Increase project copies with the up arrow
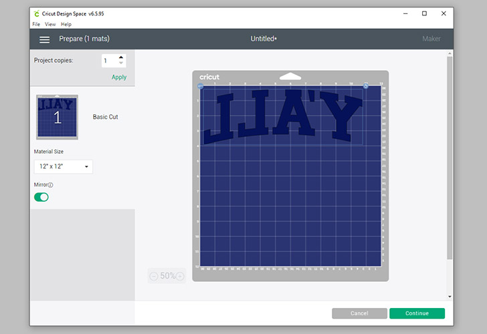This screenshot has width=487, height=334. pyautogui.click(x=121, y=57)
